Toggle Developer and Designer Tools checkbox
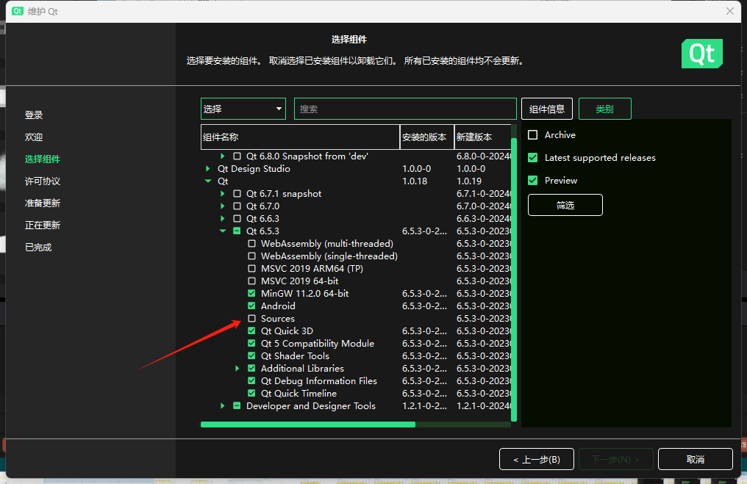Image resolution: width=747 pixels, height=484 pixels. pyautogui.click(x=237, y=405)
